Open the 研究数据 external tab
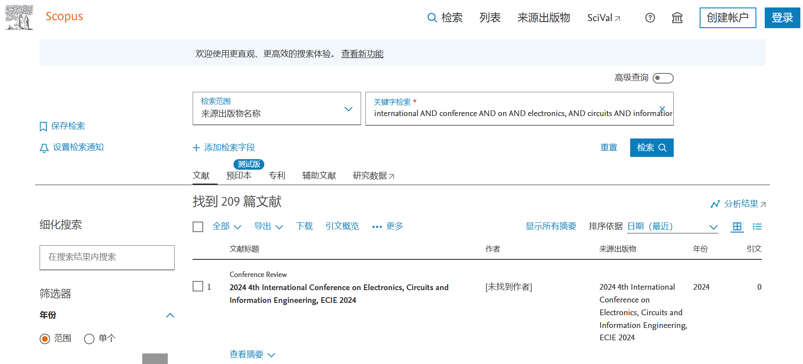The height and width of the screenshot is (364, 803). click(x=374, y=176)
